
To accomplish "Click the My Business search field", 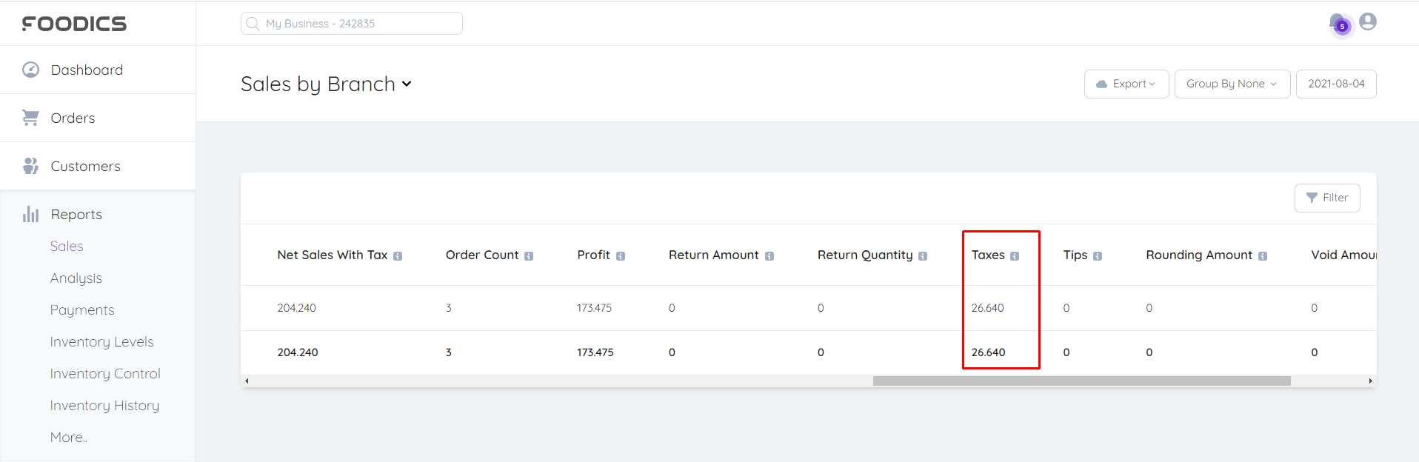I will 352,24.
